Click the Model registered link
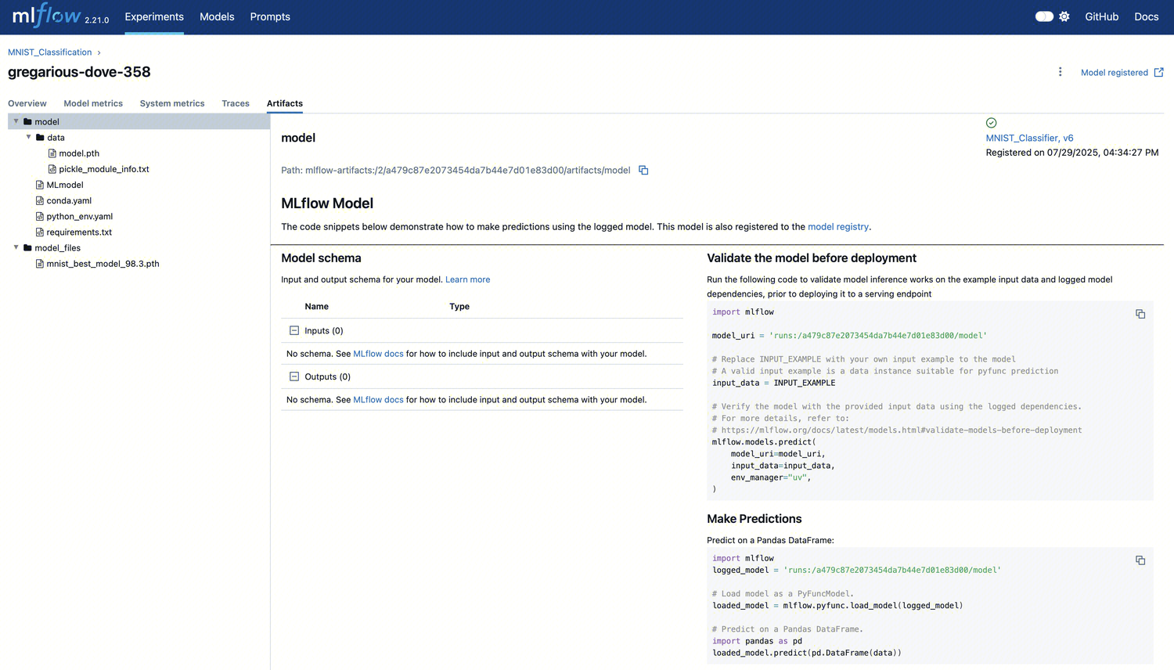The image size is (1174, 670). [1115, 73]
